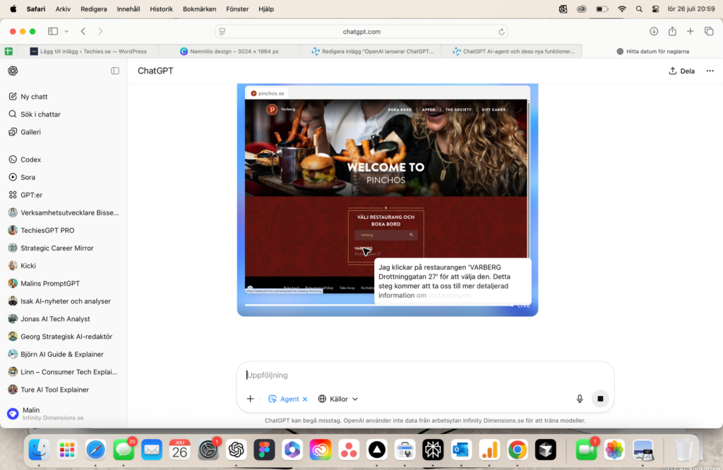Open Verksamhetsutvecklare Bisse GPT
The height and width of the screenshot is (470, 723).
(64, 212)
